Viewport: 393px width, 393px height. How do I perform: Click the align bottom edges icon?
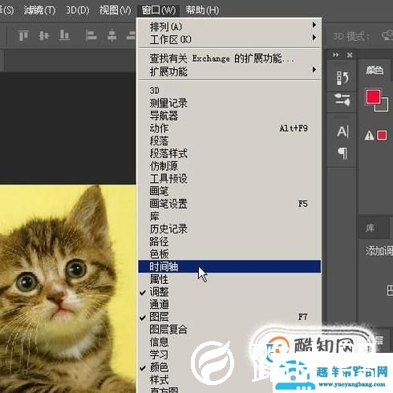[x=64, y=35]
